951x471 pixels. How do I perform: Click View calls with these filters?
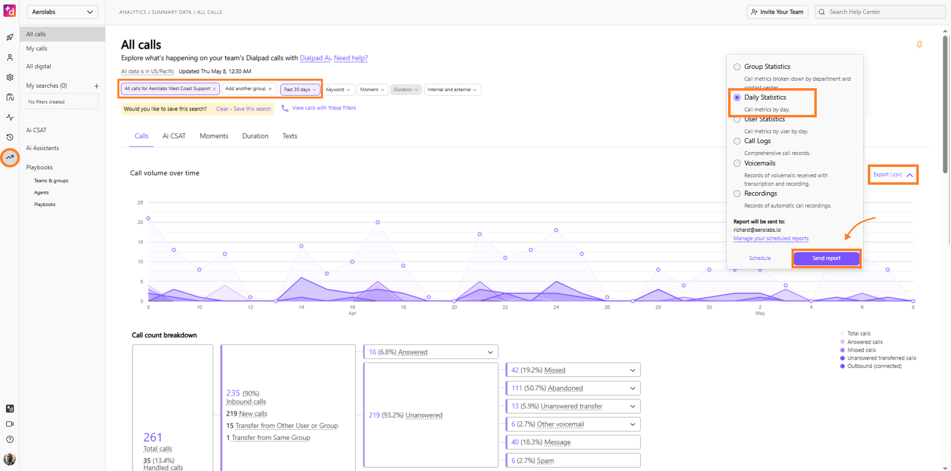[x=324, y=108]
